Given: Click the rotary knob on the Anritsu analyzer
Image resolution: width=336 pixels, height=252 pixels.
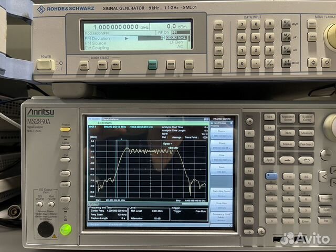Looking at the screenshot, I should [330, 127].
